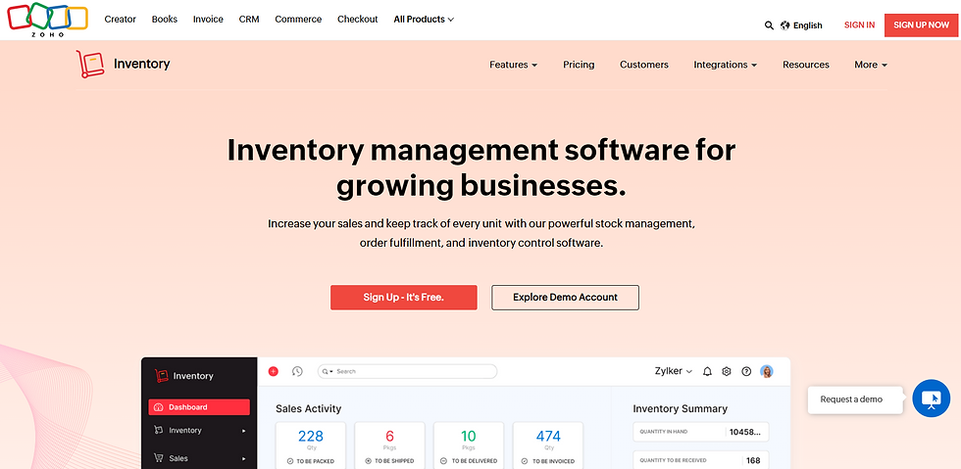Open the site search magnifier icon

tap(769, 25)
